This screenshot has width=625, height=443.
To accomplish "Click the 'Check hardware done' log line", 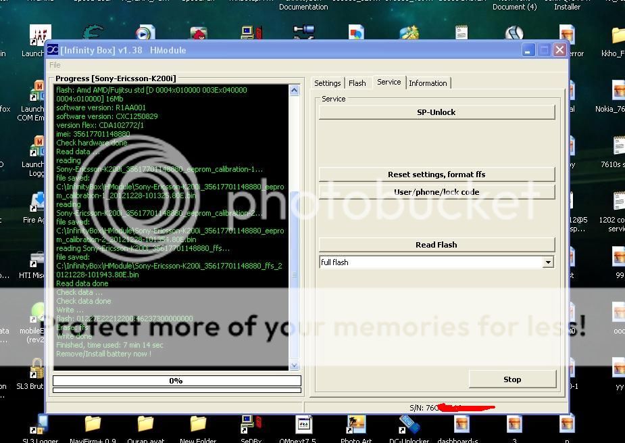I will coord(92,143).
